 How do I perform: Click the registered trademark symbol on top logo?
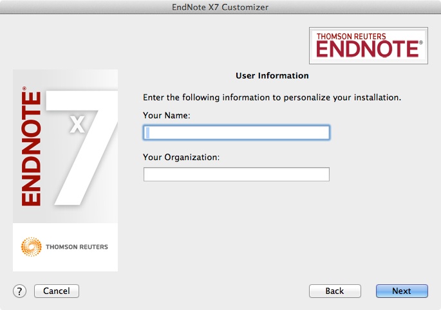click(x=421, y=42)
